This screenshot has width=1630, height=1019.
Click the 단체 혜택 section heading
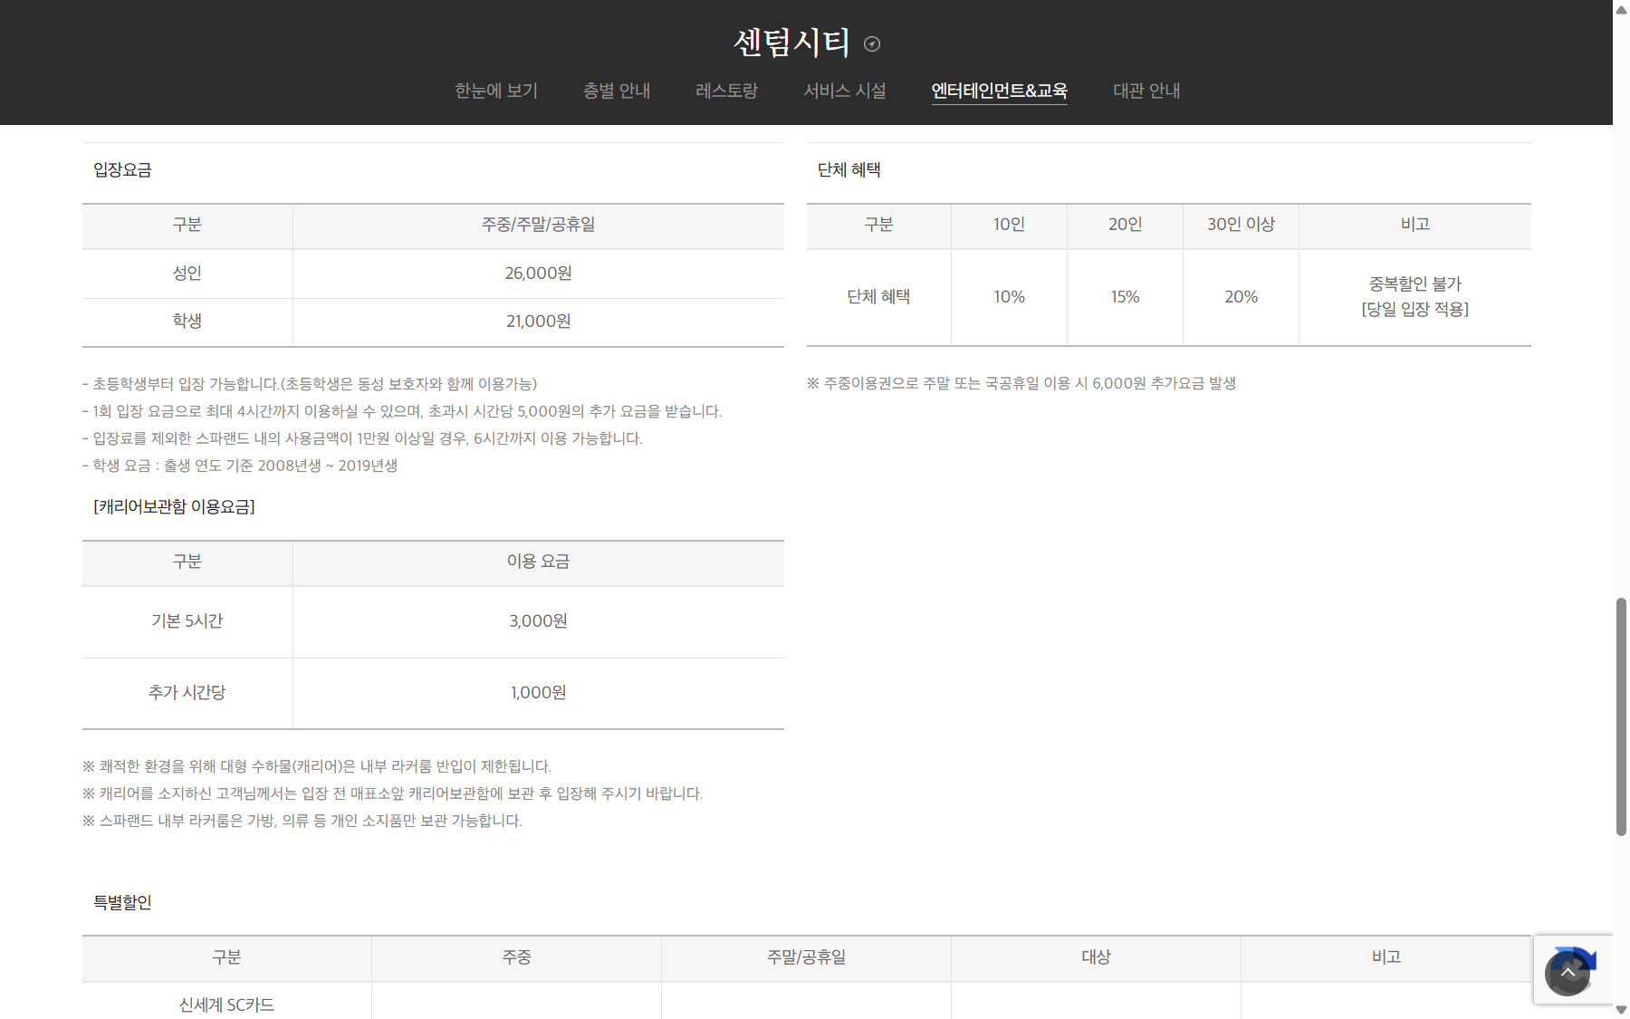click(x=849, y=169)
